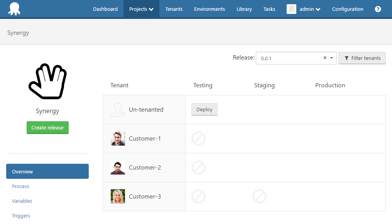Click the Synergy Vulcan-hand project logo

pos(47,81)
